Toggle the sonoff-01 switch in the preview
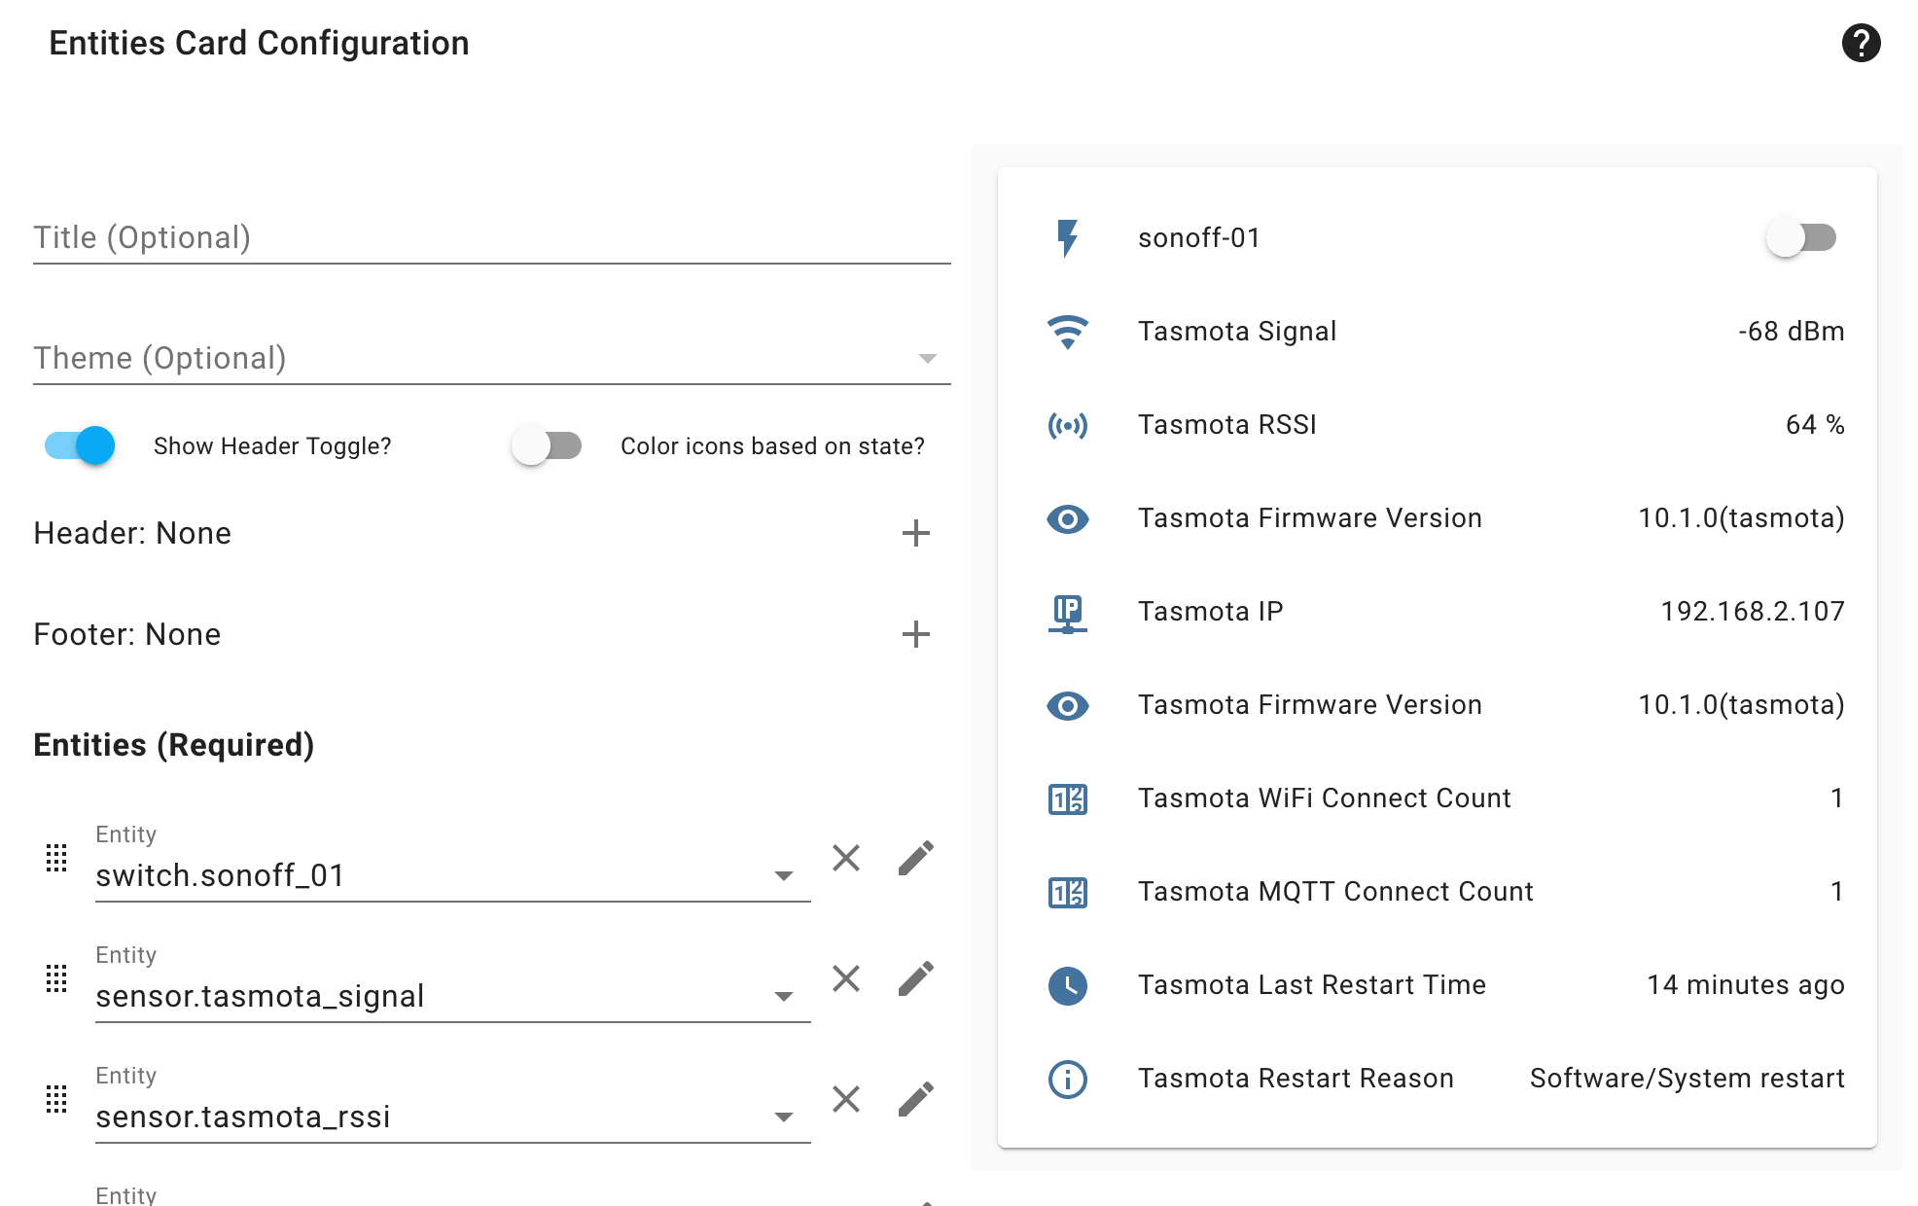The height and width of the screenshot is (1206, 1918). pyautogui.click(x=1801, y=237)
